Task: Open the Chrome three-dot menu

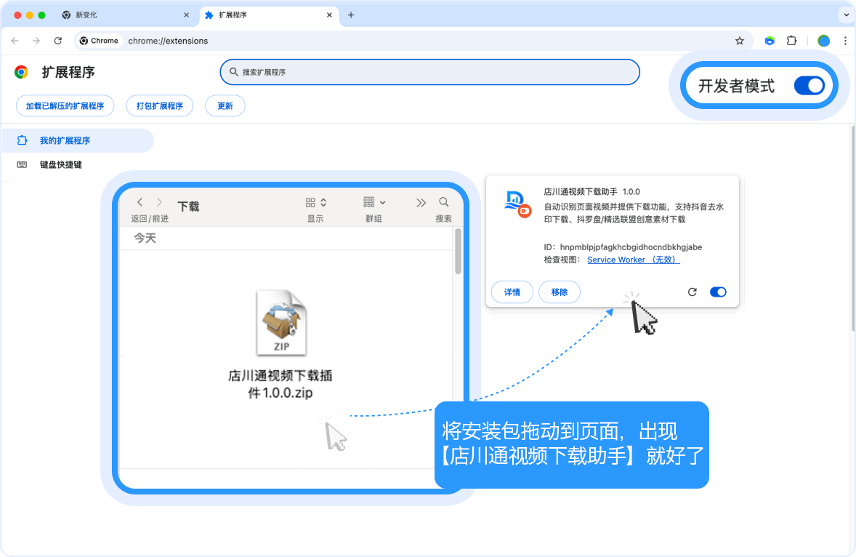Action: [845, 41]
